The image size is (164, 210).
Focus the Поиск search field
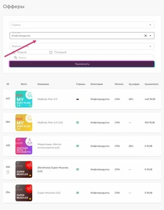point(82,58)
